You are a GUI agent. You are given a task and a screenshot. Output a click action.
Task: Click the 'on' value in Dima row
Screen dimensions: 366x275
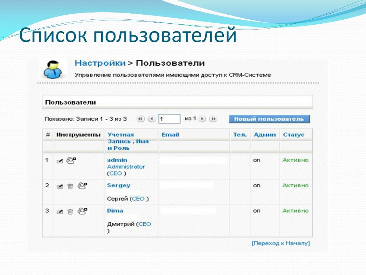[257, 211]
